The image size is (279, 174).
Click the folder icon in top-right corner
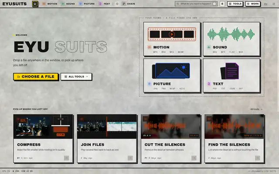265,4
